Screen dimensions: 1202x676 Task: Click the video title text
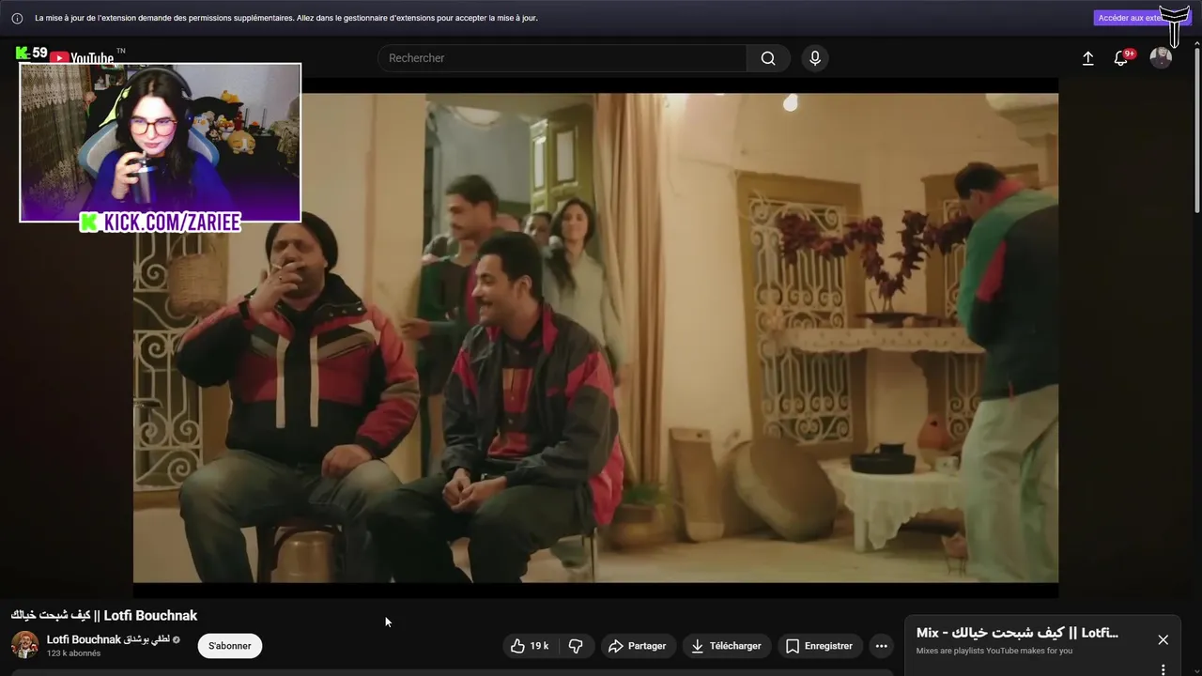coord(104,616)
